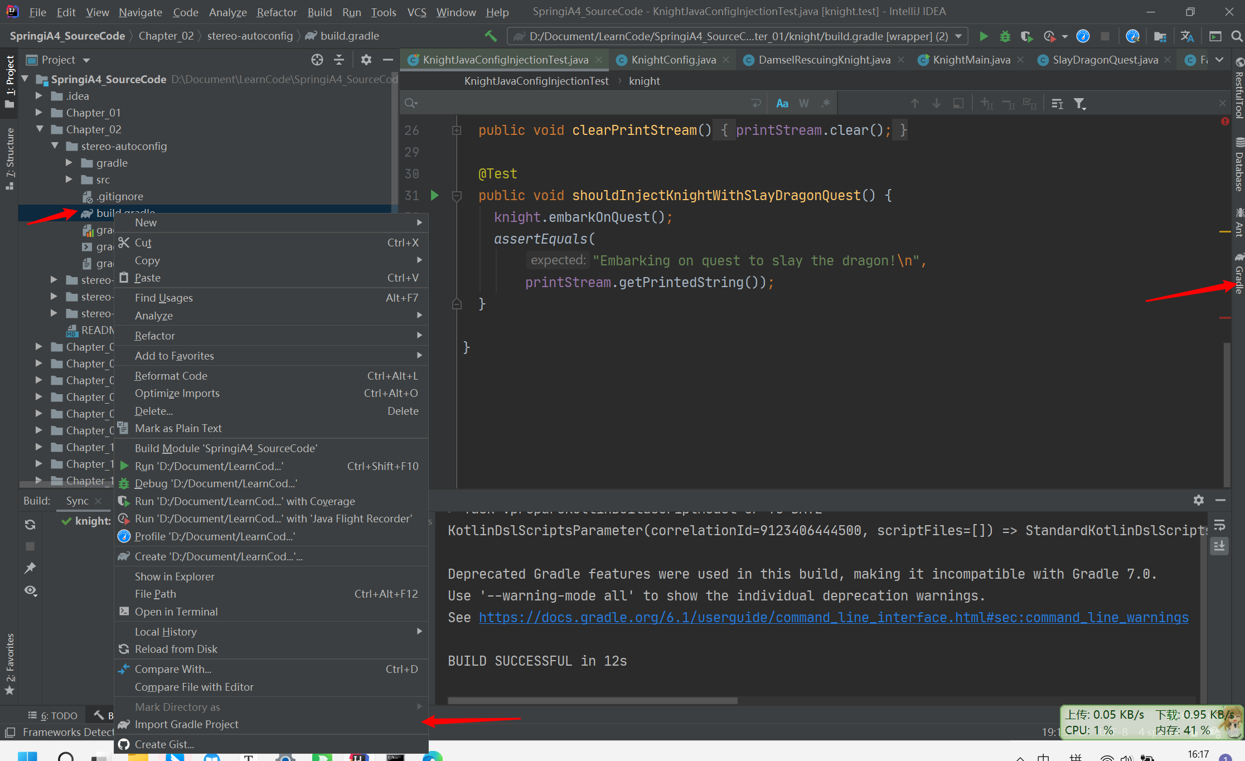Click the locate-in-project crosshair icon
Screen dimensions: 1245x761
click(317, 60)
